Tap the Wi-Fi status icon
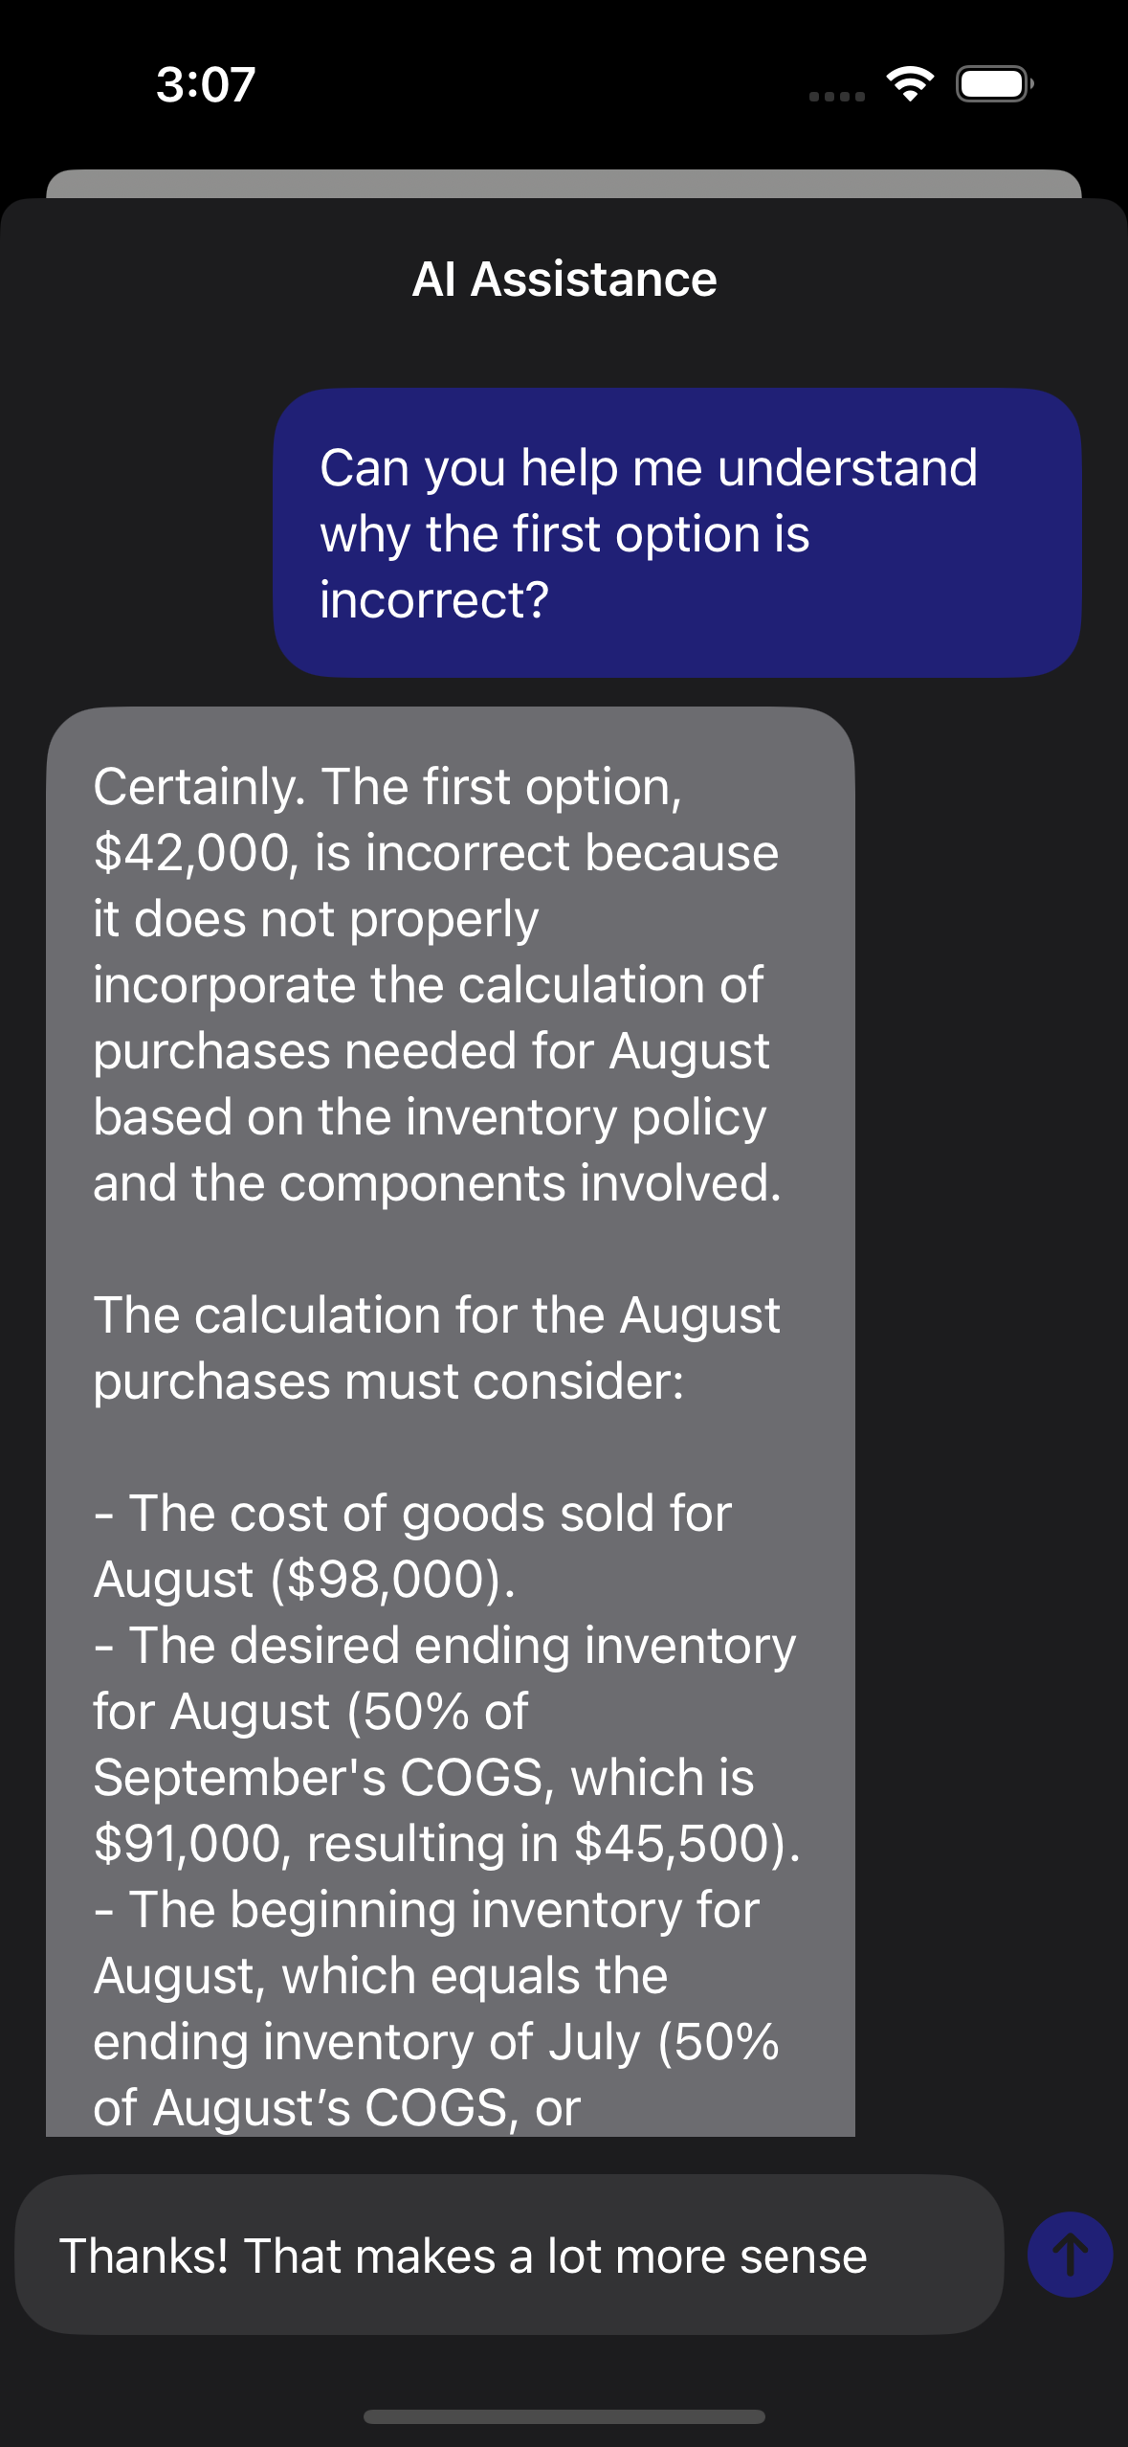Screen dimensions: 1128x2447 [910, 84]
